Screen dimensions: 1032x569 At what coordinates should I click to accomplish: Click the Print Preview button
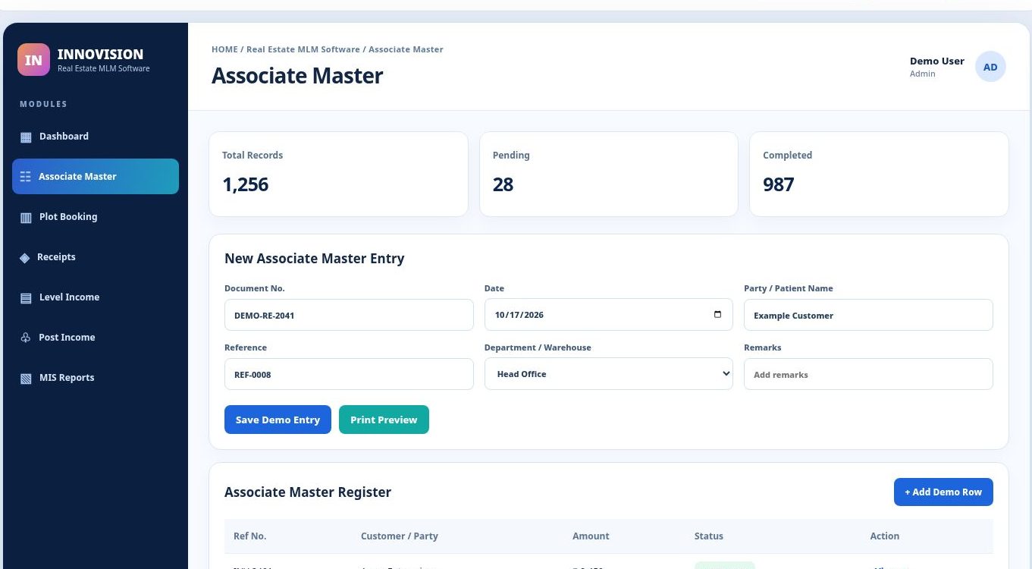384,420
